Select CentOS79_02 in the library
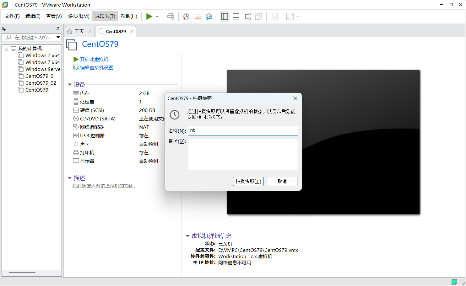Screen dimensions: 466x286 click(37, 83)
